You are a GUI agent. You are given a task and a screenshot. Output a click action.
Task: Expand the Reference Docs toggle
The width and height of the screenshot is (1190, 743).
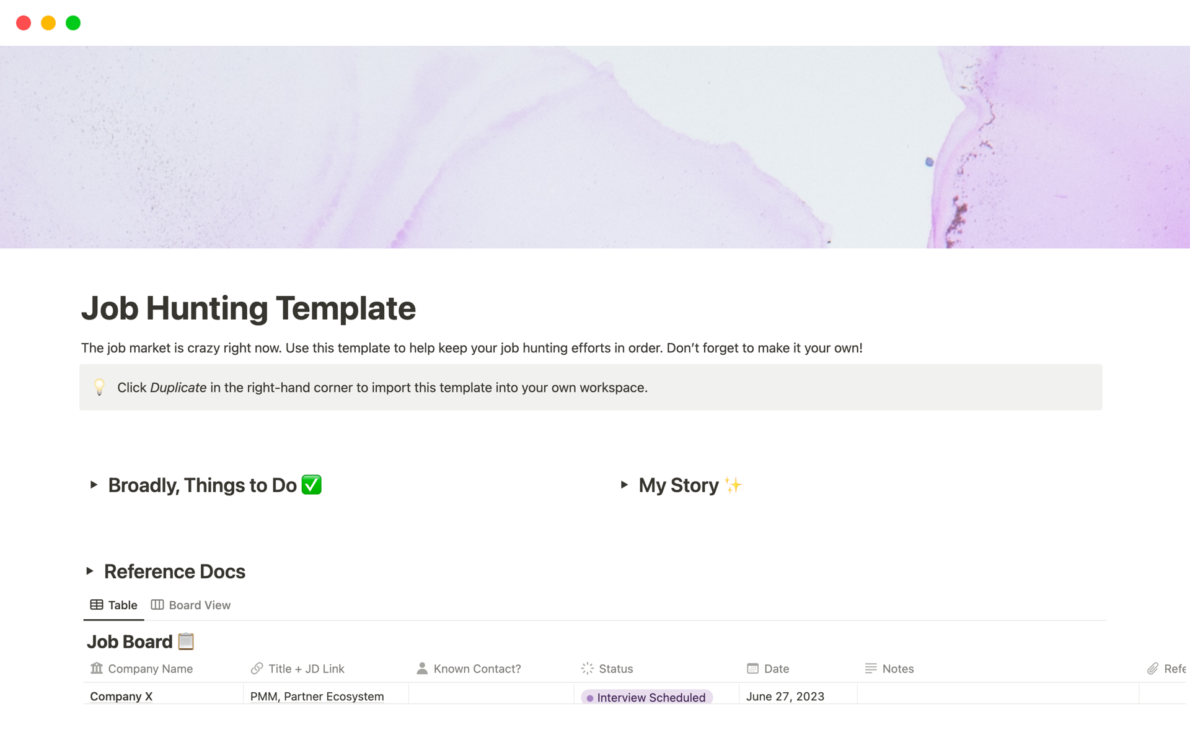pos(90,571)
